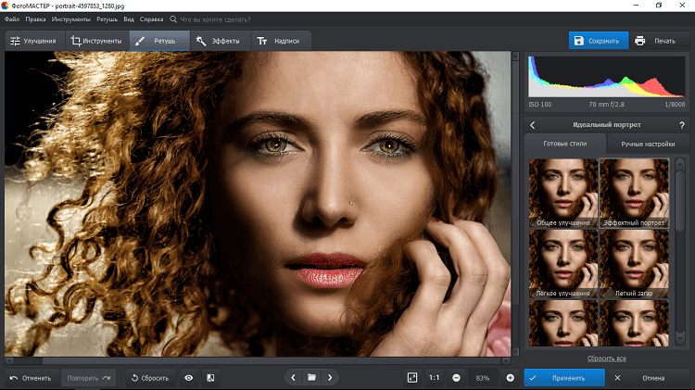The height and width of the screenshot is (390, 695).
Task: Click styles list scroll down arrow
Action: (x=679, y=339)
